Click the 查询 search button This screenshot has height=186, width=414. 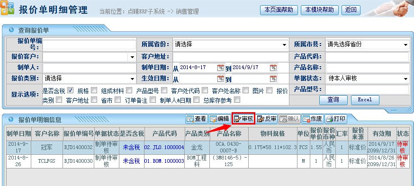333,100
